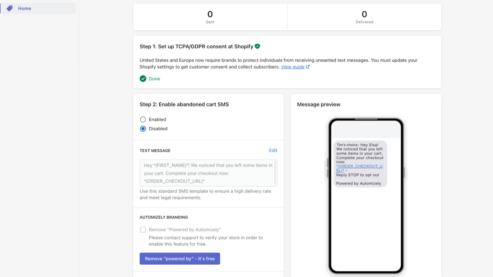Click "Powered by Automizely" text in preview

point(359,184)
